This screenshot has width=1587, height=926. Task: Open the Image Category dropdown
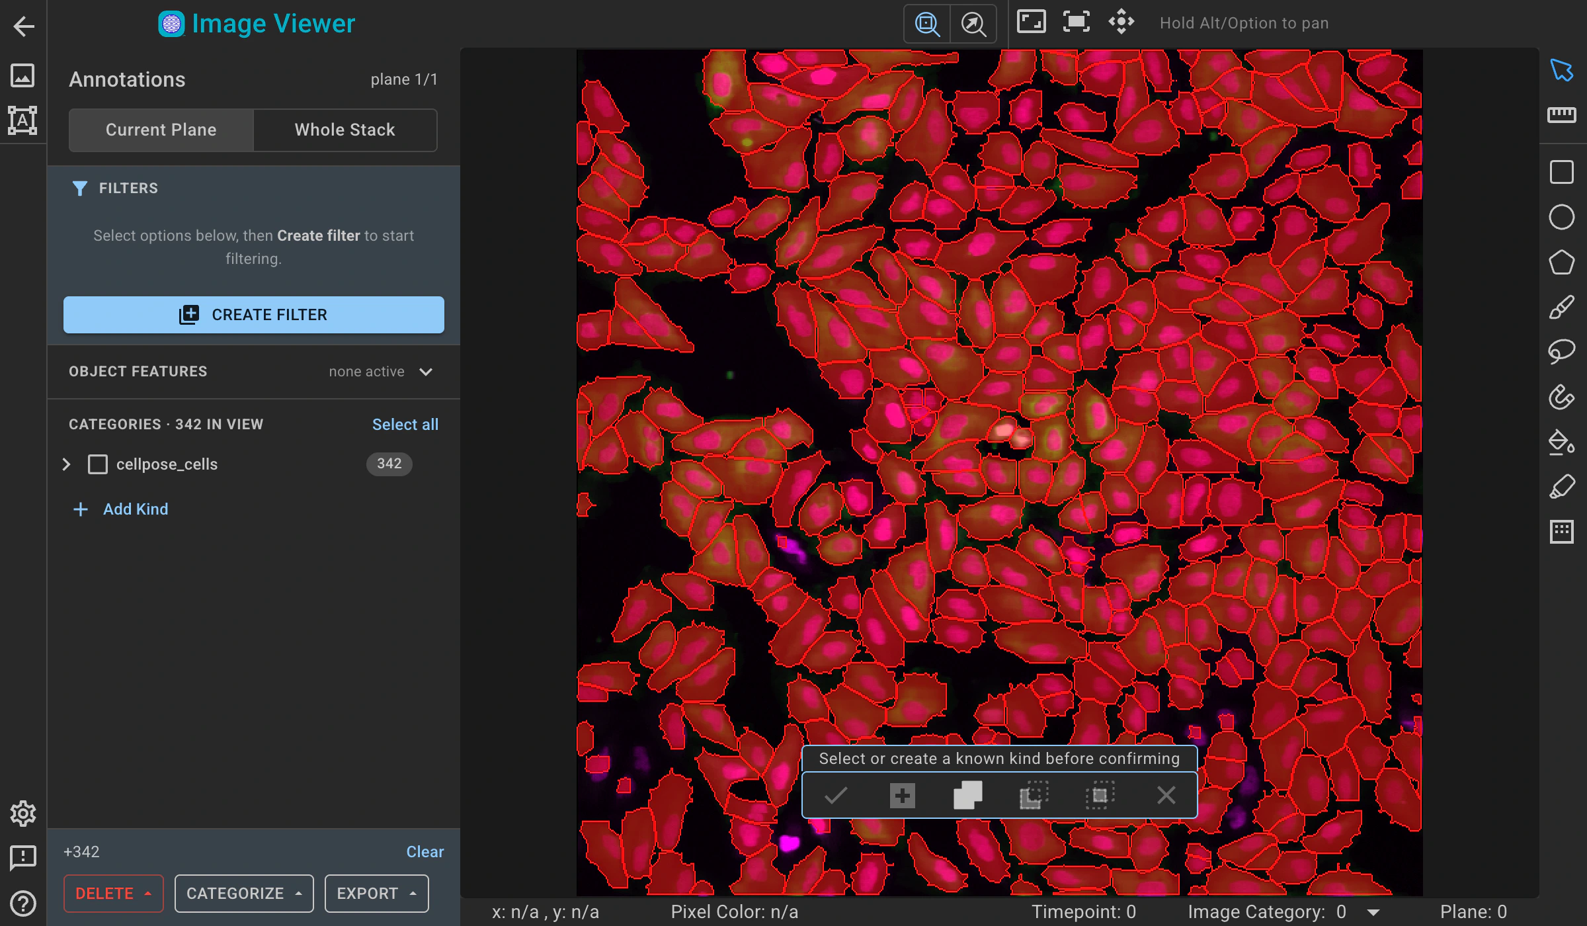[1373, 912]
